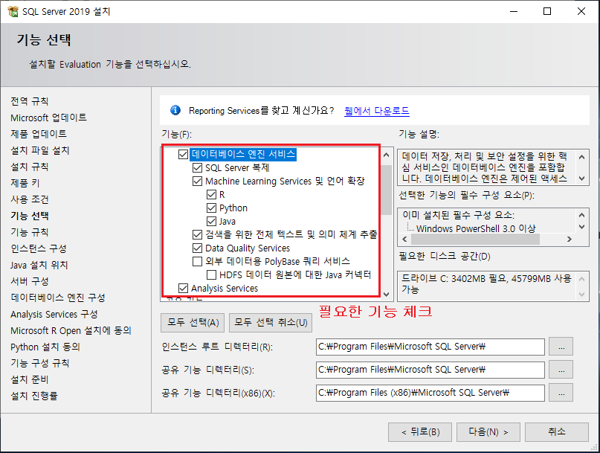Go back with the 뒤로(B) button
600x453 pixels.
coord(420,432)
